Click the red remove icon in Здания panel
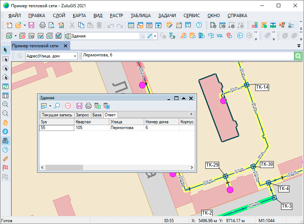This screenshot has height=224, width=304. point(68,106)
